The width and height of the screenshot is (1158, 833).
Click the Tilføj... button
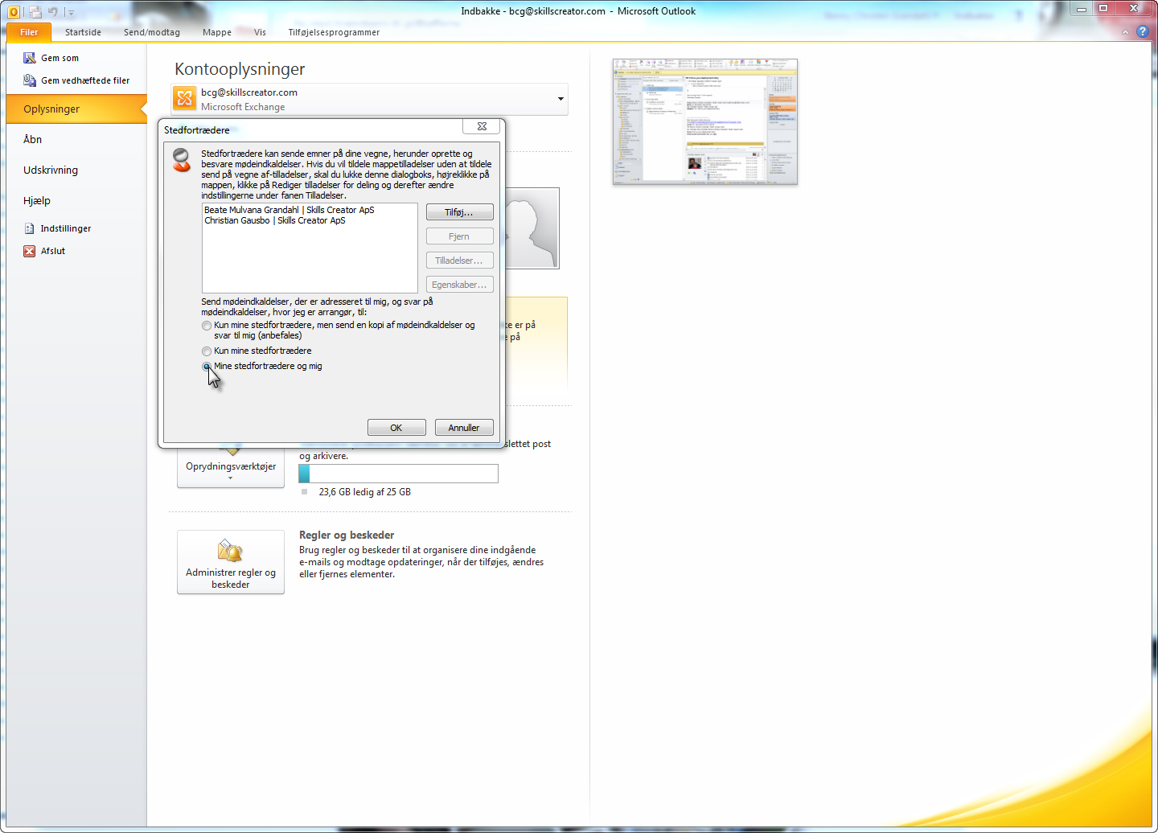[x=459, y=212]
